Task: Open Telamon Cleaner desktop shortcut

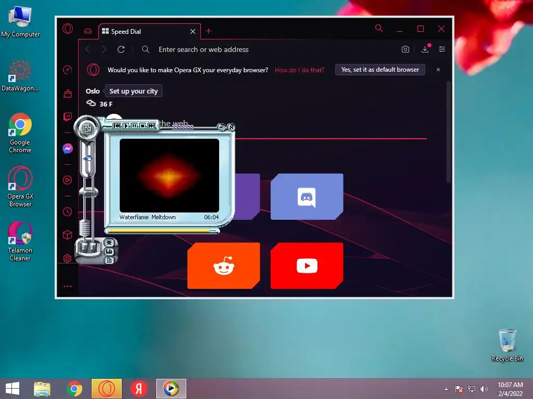Action: pyautogui.click(x=20, y=241)
